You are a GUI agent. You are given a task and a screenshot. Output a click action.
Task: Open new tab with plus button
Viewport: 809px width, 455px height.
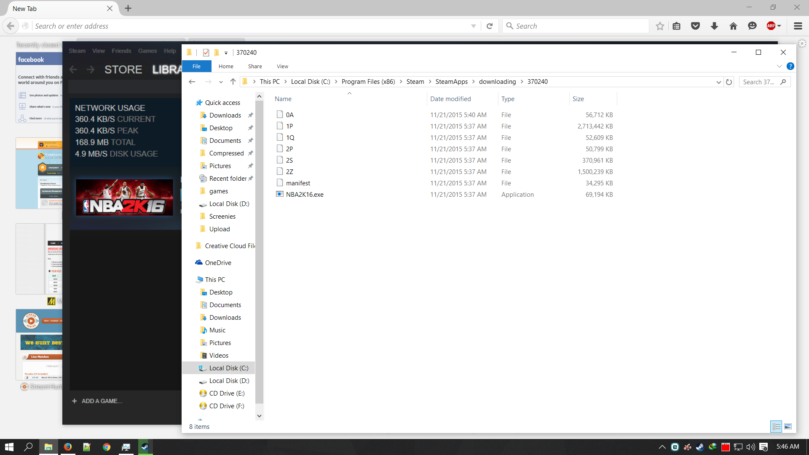pyautogui.click(x=128, y=8)
